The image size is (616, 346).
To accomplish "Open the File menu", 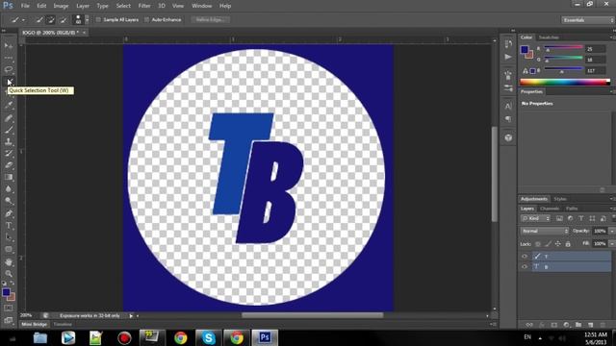I will click(25, 6).
